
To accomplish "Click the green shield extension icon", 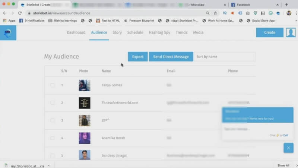I will point(255,13).
